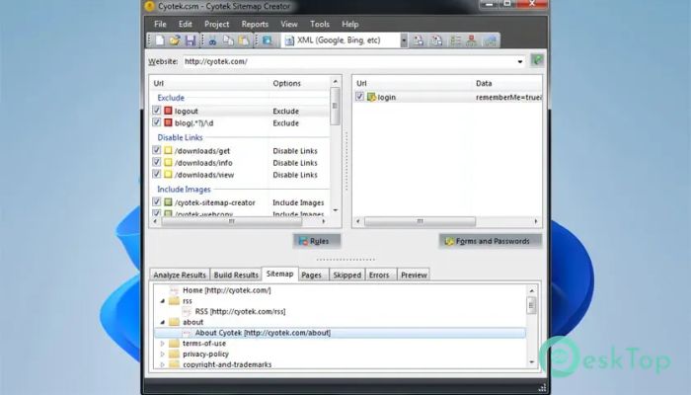Click the red sitemap hierarchy toolbar icon

point(472,40)
